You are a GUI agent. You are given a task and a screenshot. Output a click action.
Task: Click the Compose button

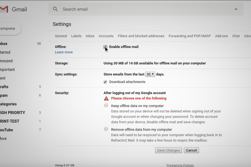pyautogui.click(x=10, y=28)
